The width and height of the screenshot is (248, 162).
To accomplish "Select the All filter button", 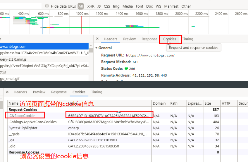I will click(81, 6).
